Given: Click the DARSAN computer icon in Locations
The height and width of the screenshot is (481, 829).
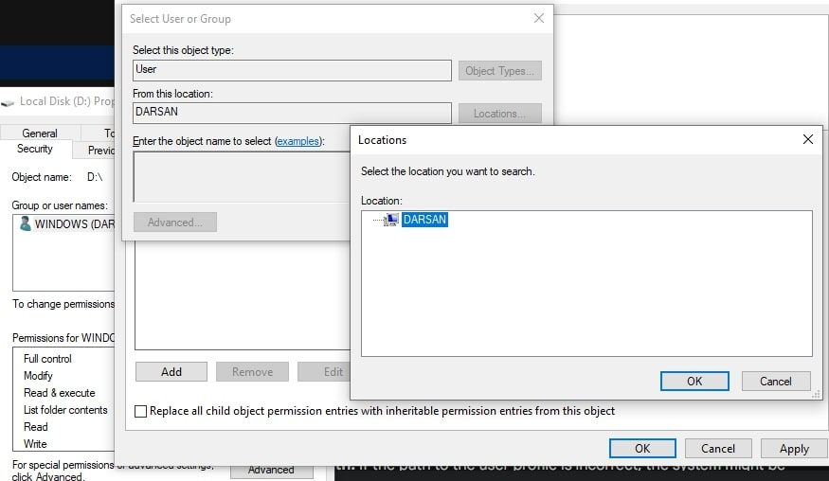Looking at the screenshot, I should tap(391, 220).
